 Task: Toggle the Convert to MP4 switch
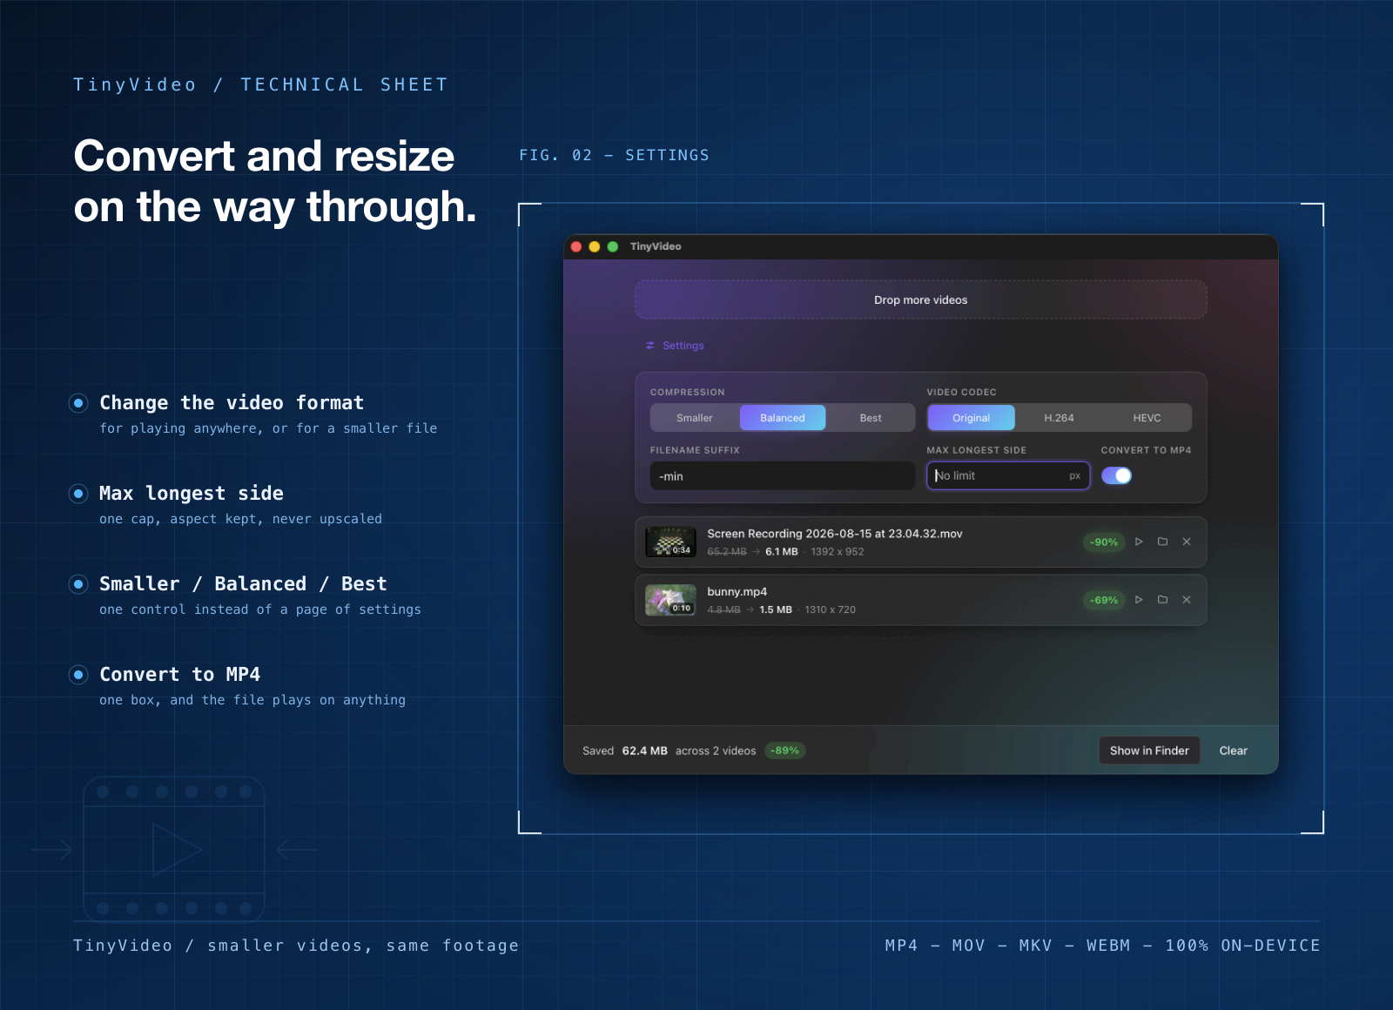[x=1116, y=475]
